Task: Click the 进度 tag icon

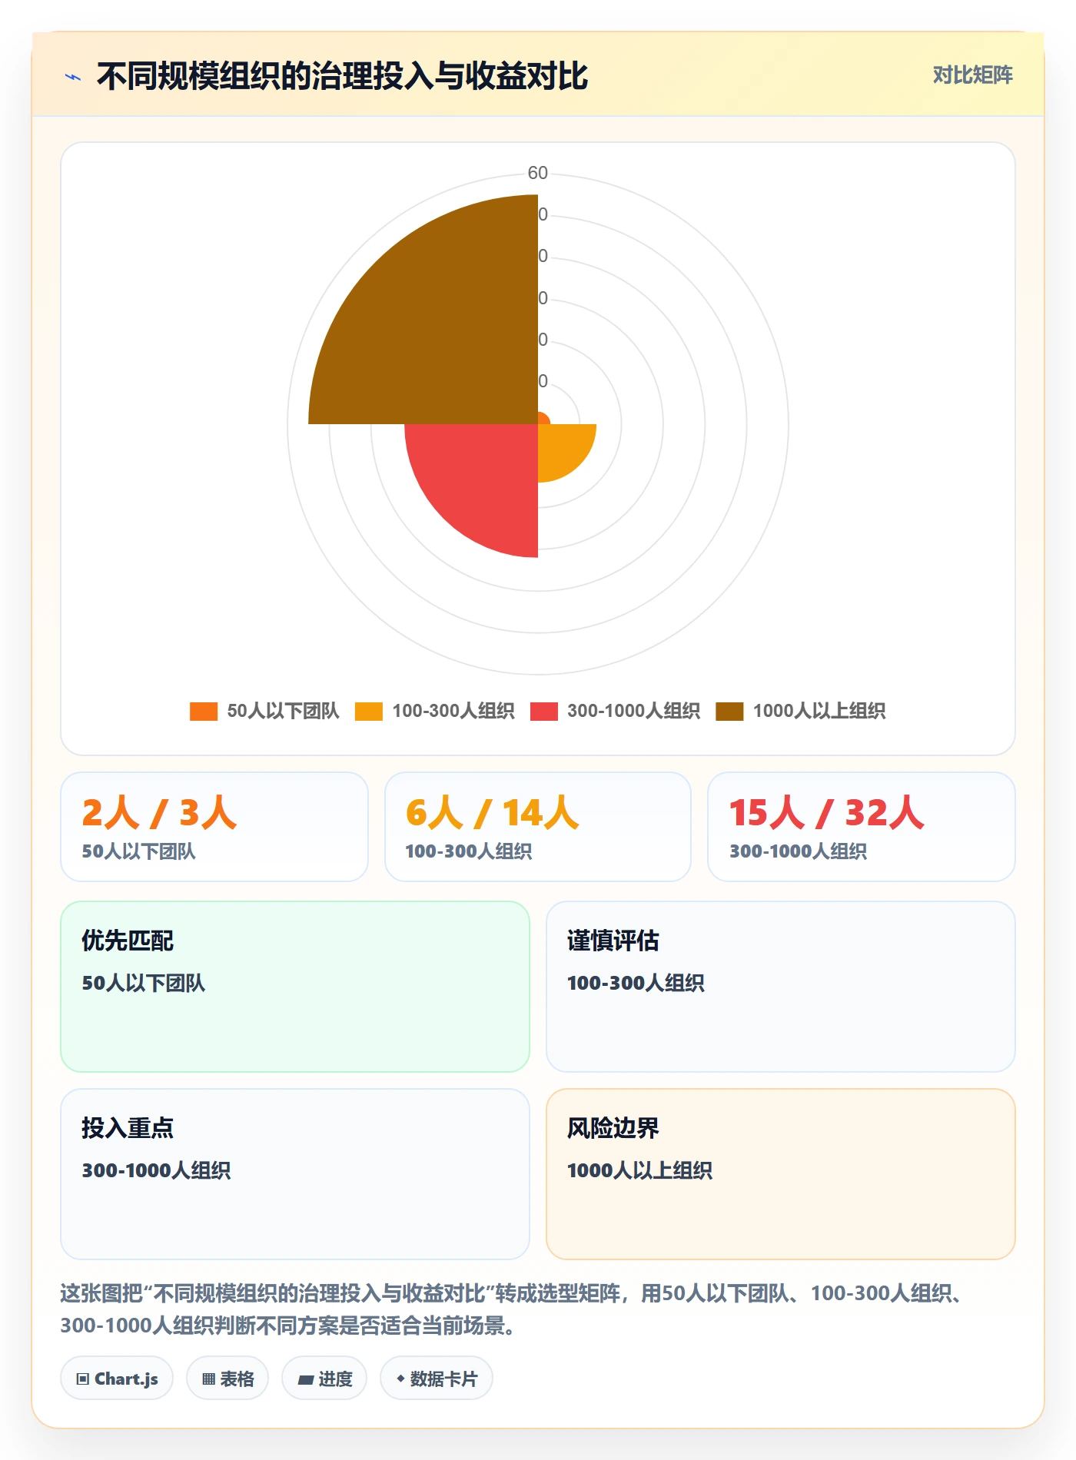Action: [x=305, y=1380]
